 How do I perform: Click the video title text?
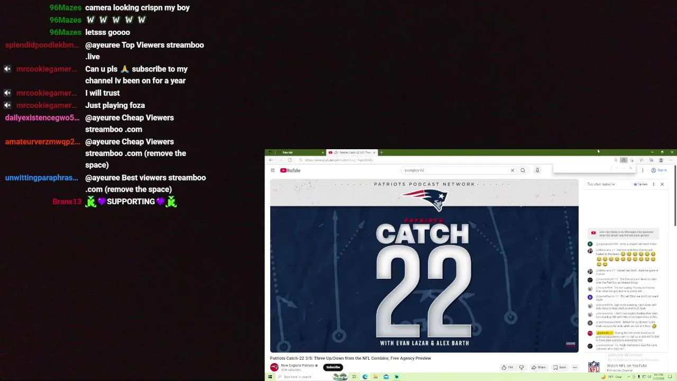point(350,358)
